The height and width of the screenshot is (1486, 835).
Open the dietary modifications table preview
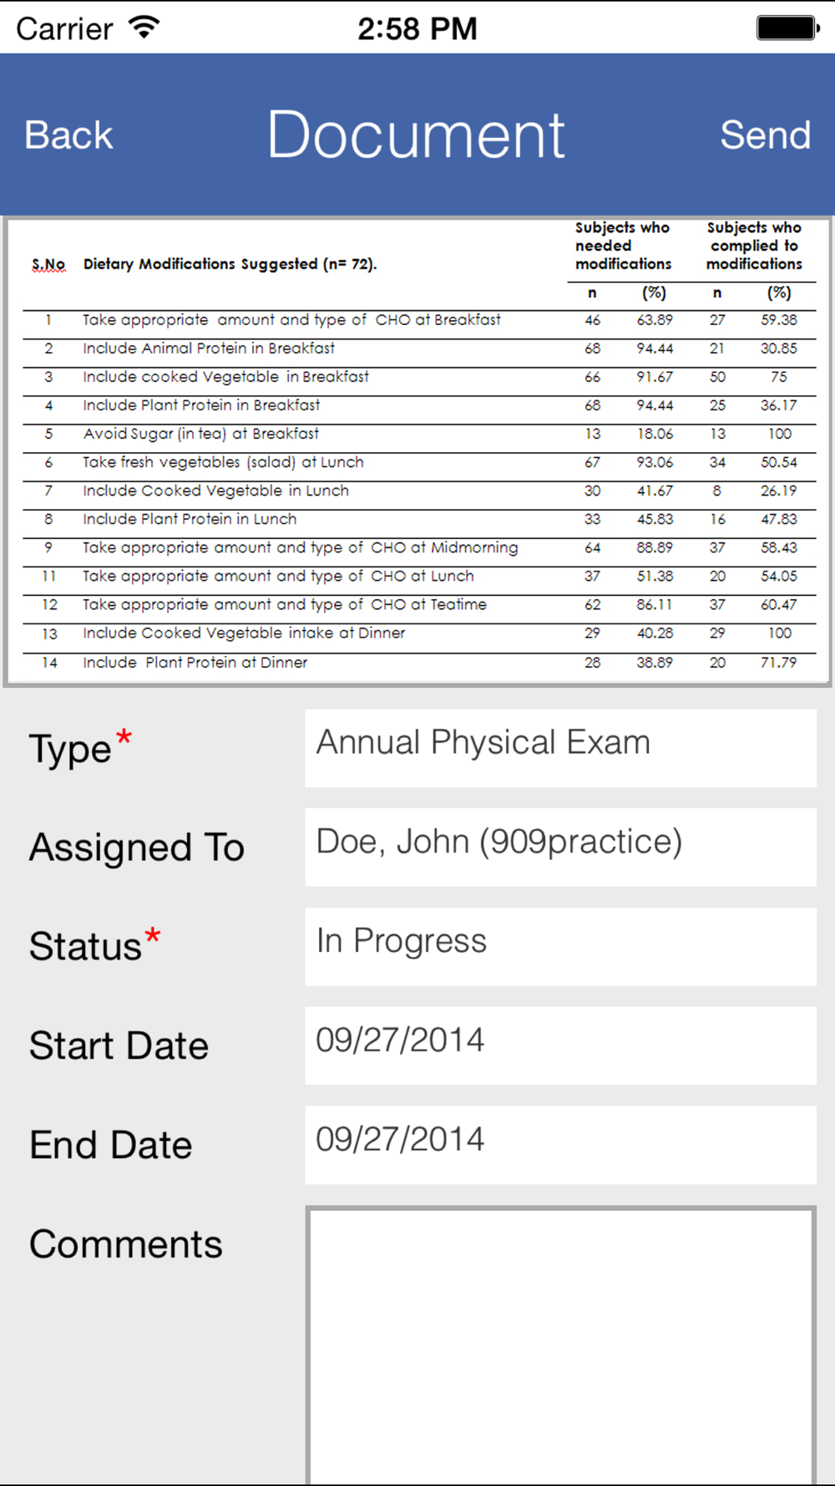417,451
